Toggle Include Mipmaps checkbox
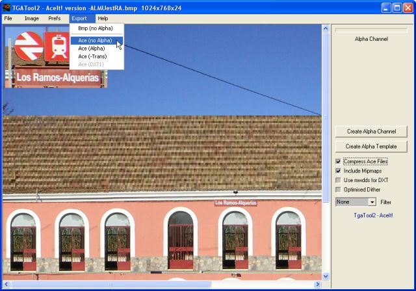 coord(338,170)
